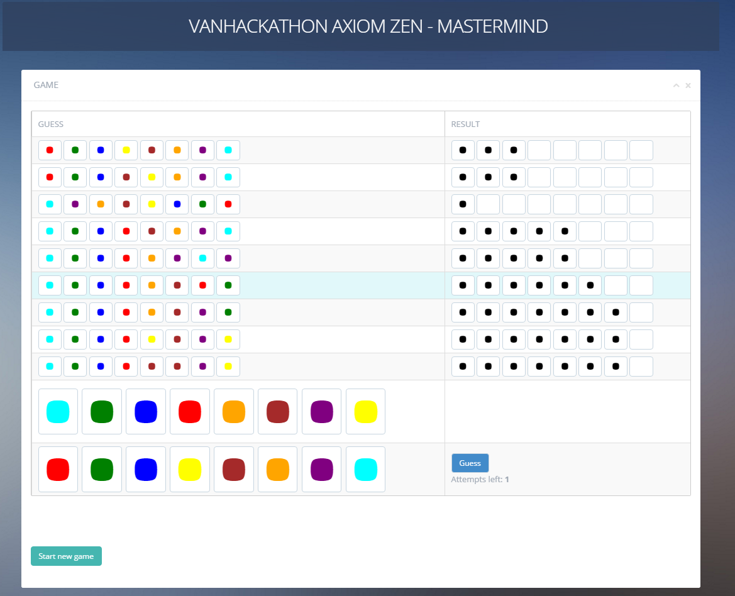Click the orange peg in the first guess row

(177, 150)
